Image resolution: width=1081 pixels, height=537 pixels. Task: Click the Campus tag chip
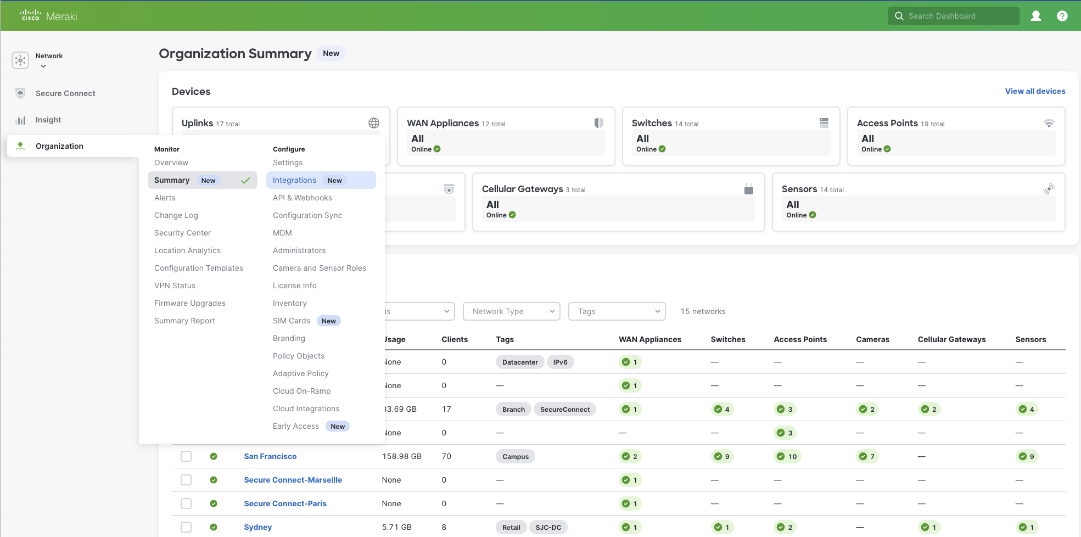pyautogui.click(x=515, y=456)
